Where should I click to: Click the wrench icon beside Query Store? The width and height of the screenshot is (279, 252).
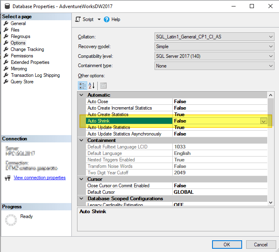pos(6,82)
